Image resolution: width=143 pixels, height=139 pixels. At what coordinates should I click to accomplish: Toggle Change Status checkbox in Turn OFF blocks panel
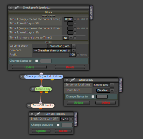(58, 125)
